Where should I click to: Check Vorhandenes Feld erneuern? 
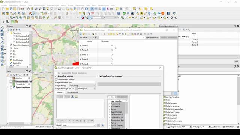98,76
